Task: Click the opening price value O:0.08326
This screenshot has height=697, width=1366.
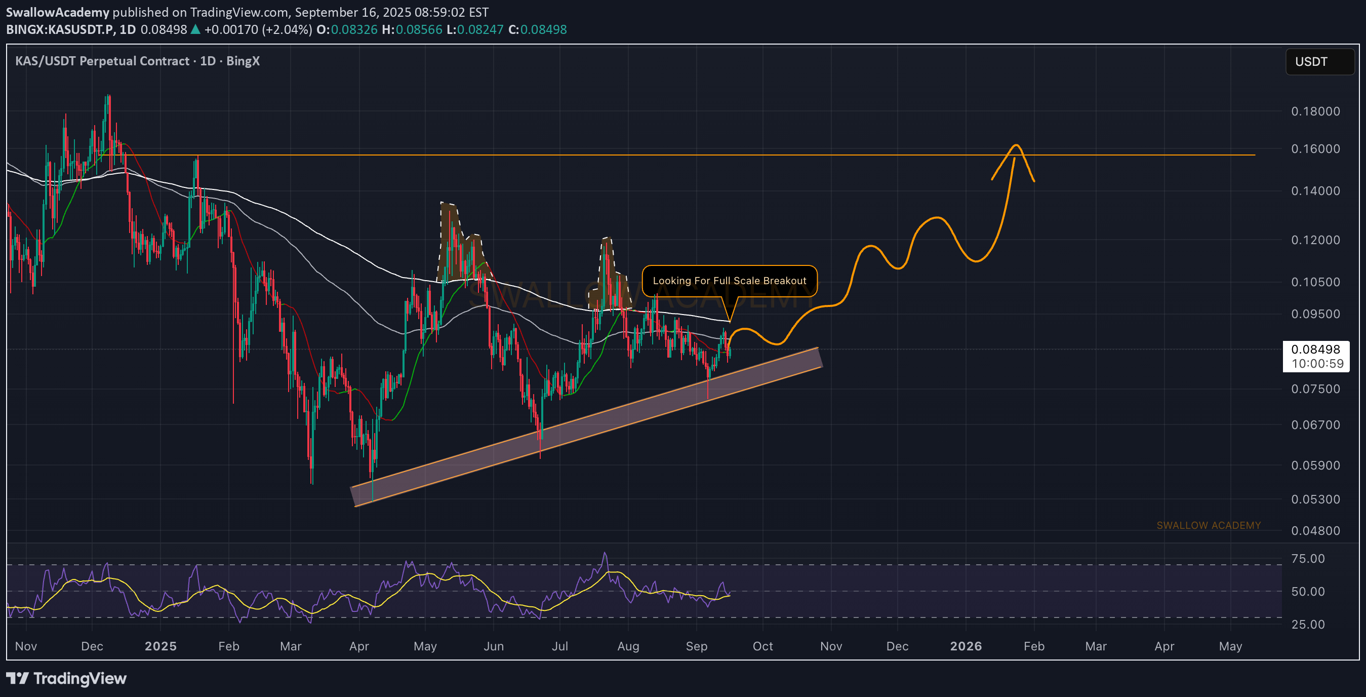Action: coord(347,29)
